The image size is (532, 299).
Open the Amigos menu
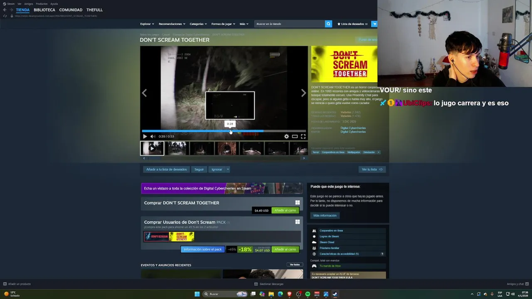[x=29, y=4]
